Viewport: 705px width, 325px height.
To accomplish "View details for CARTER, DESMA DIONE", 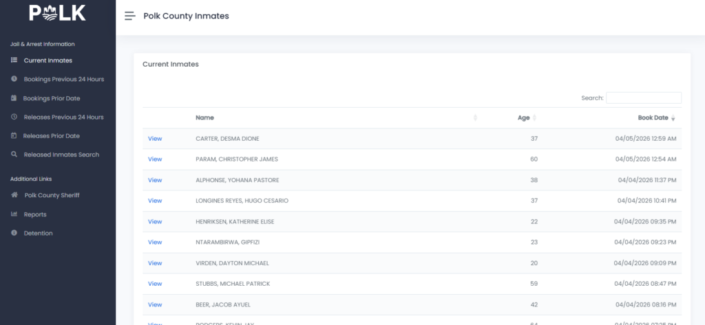I will pos(155,139).
